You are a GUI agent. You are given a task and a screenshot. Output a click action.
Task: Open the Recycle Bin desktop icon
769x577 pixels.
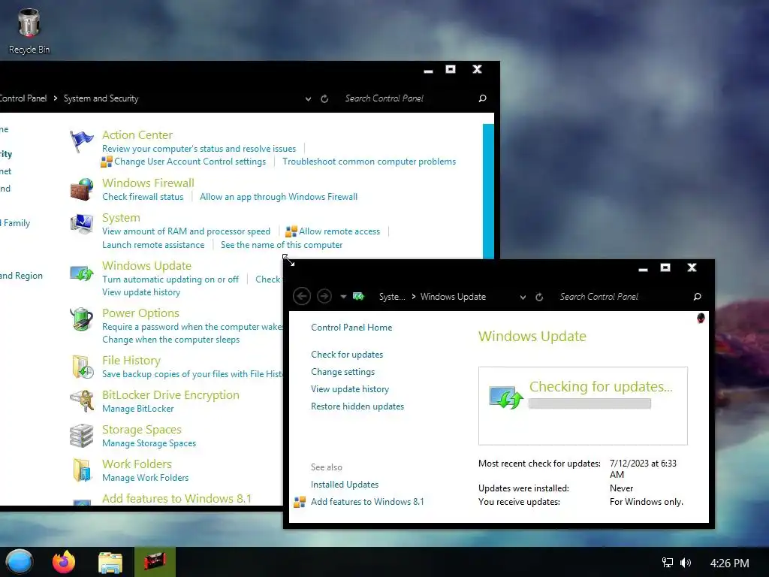point(29,32)
